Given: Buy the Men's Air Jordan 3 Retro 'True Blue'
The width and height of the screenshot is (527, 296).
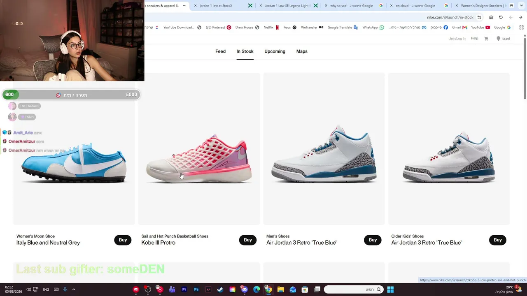Looking at the screenshot, I should pyautogui.click(x=373, y=240).
